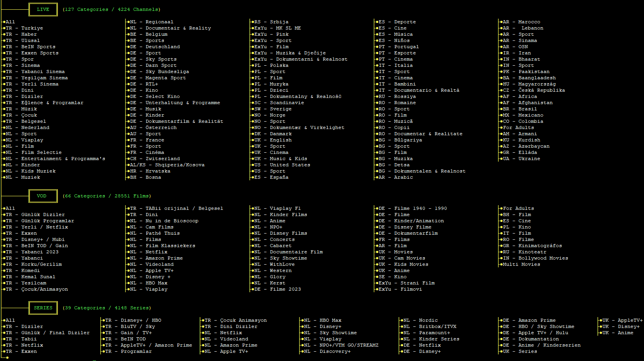Open "BG - Bŭlgariya" category
The height and width of the screenshot is (361, 644).
[x=400, y=140]
